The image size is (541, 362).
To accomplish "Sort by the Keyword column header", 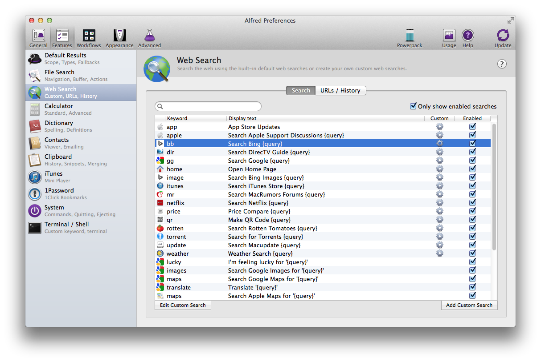I will [195, 118].
